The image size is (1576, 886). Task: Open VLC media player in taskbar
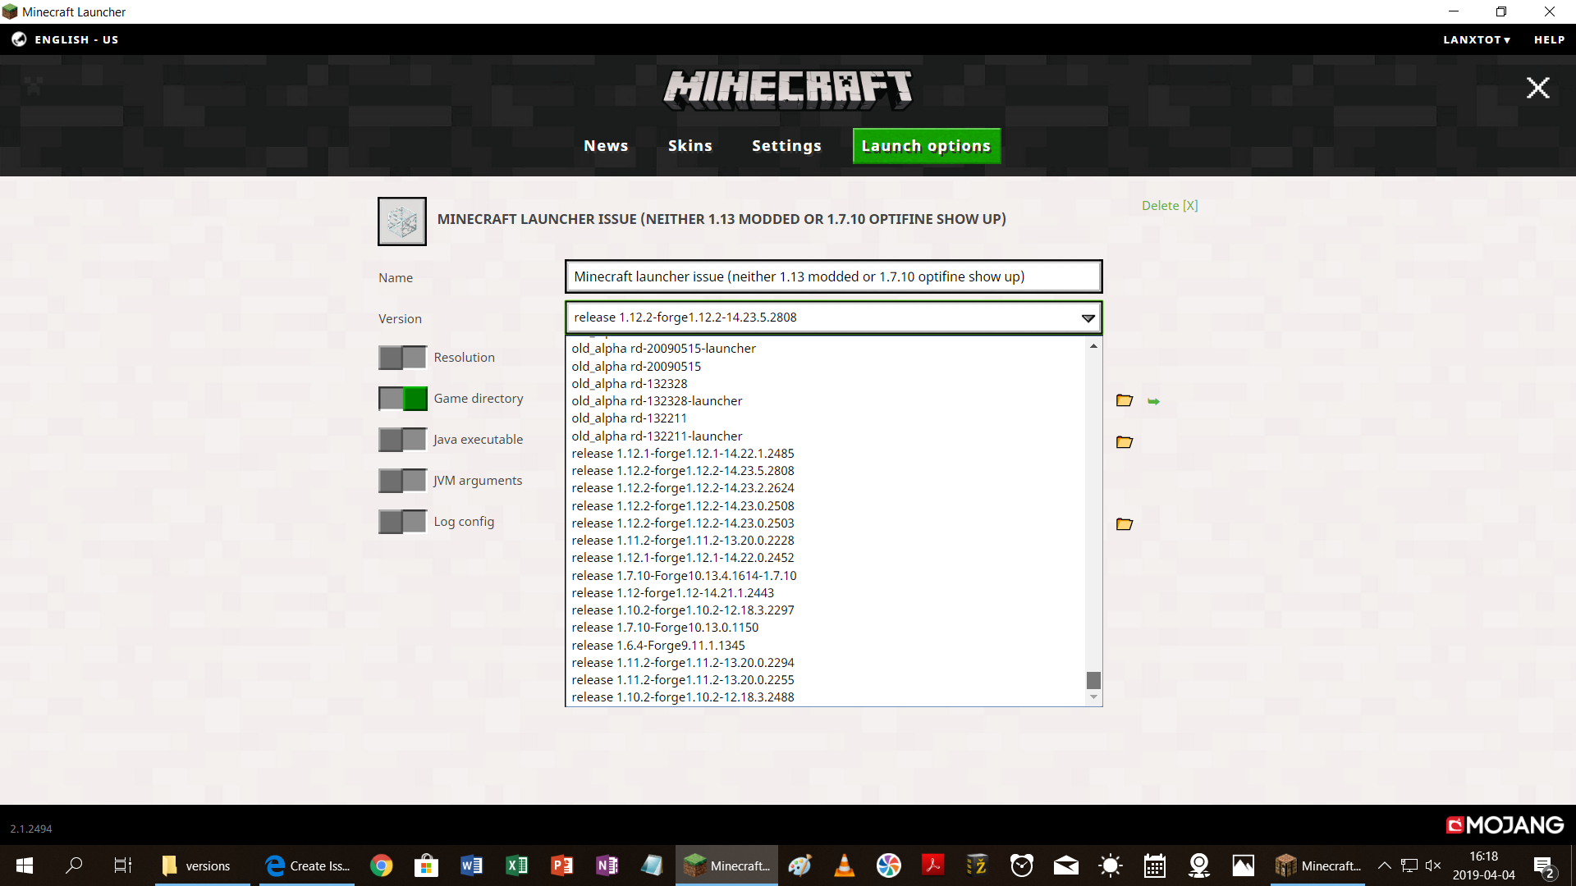pyautogui.click(x=844, y=865)
